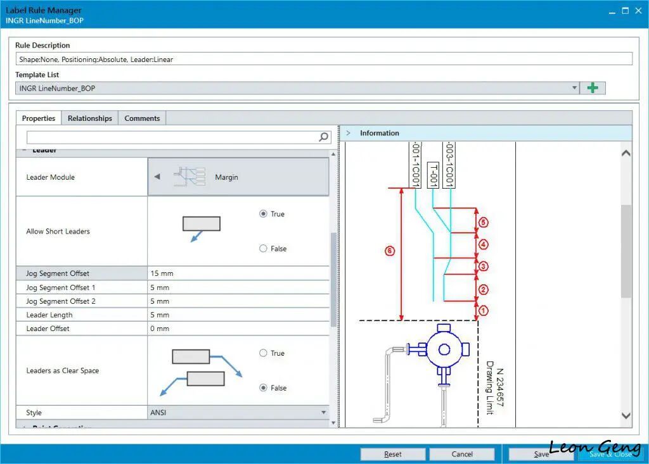The width and height of the screenshot is (649, 464).
Task: Expand the Information panel chevron
Action: point(349,133)
